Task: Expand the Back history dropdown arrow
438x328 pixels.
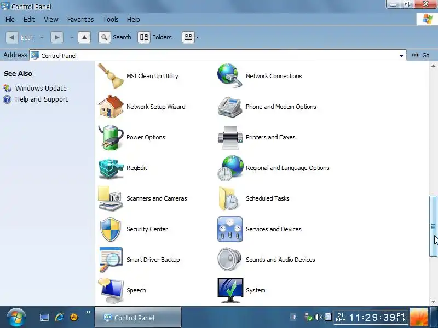Action: tap(42, 37)
